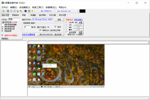Screen dimensions: 150x100
Task: Open the 编辑(E) menu
Action: tap(13, 7)
